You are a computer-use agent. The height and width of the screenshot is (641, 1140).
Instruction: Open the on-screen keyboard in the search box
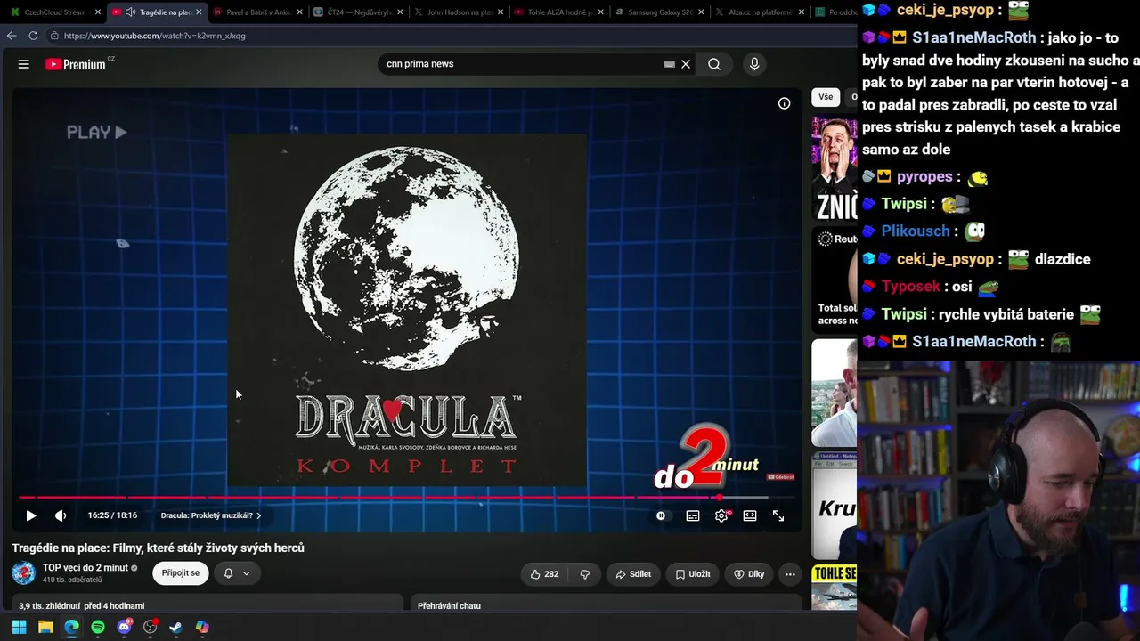(x=669, y=64)
